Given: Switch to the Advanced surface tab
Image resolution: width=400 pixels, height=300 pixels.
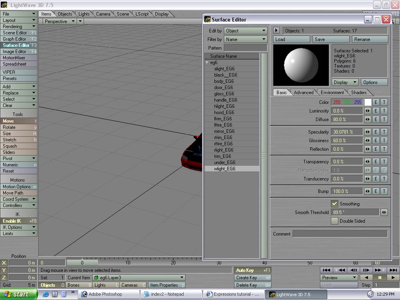Looking at the screenshot, I should (303, 92).
